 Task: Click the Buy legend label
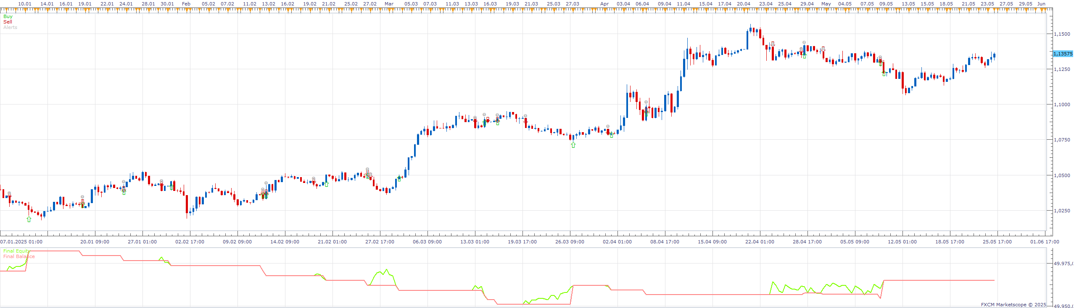[8, 16]
